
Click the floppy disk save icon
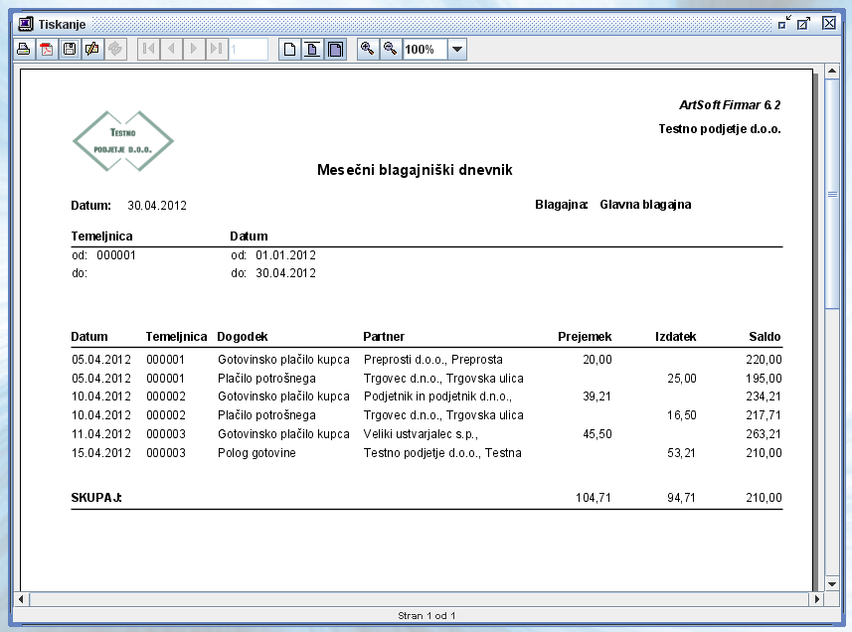(x=70, y=49)
